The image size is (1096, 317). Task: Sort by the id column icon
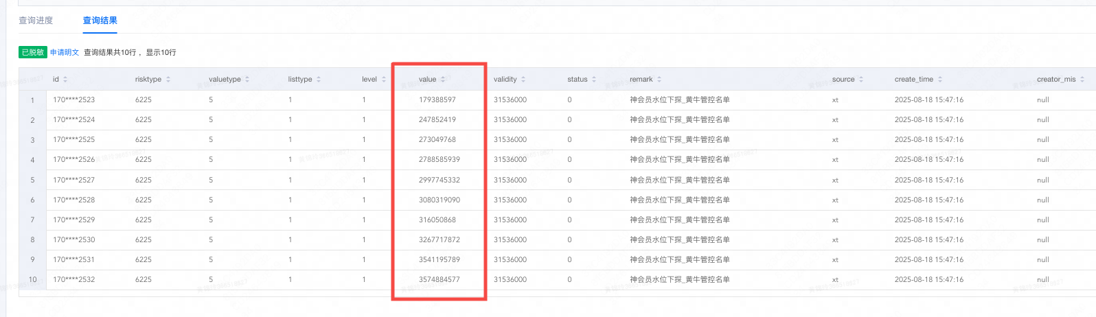[65, 80]
